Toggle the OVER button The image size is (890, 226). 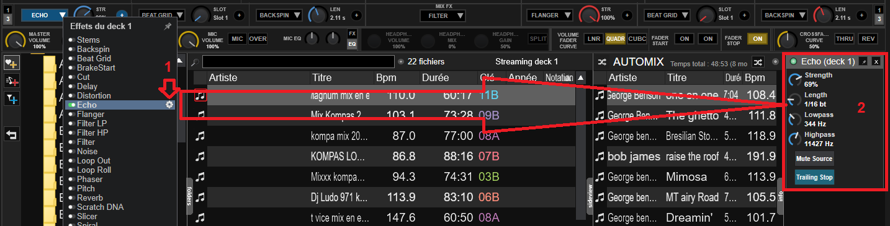coord(258,38)
